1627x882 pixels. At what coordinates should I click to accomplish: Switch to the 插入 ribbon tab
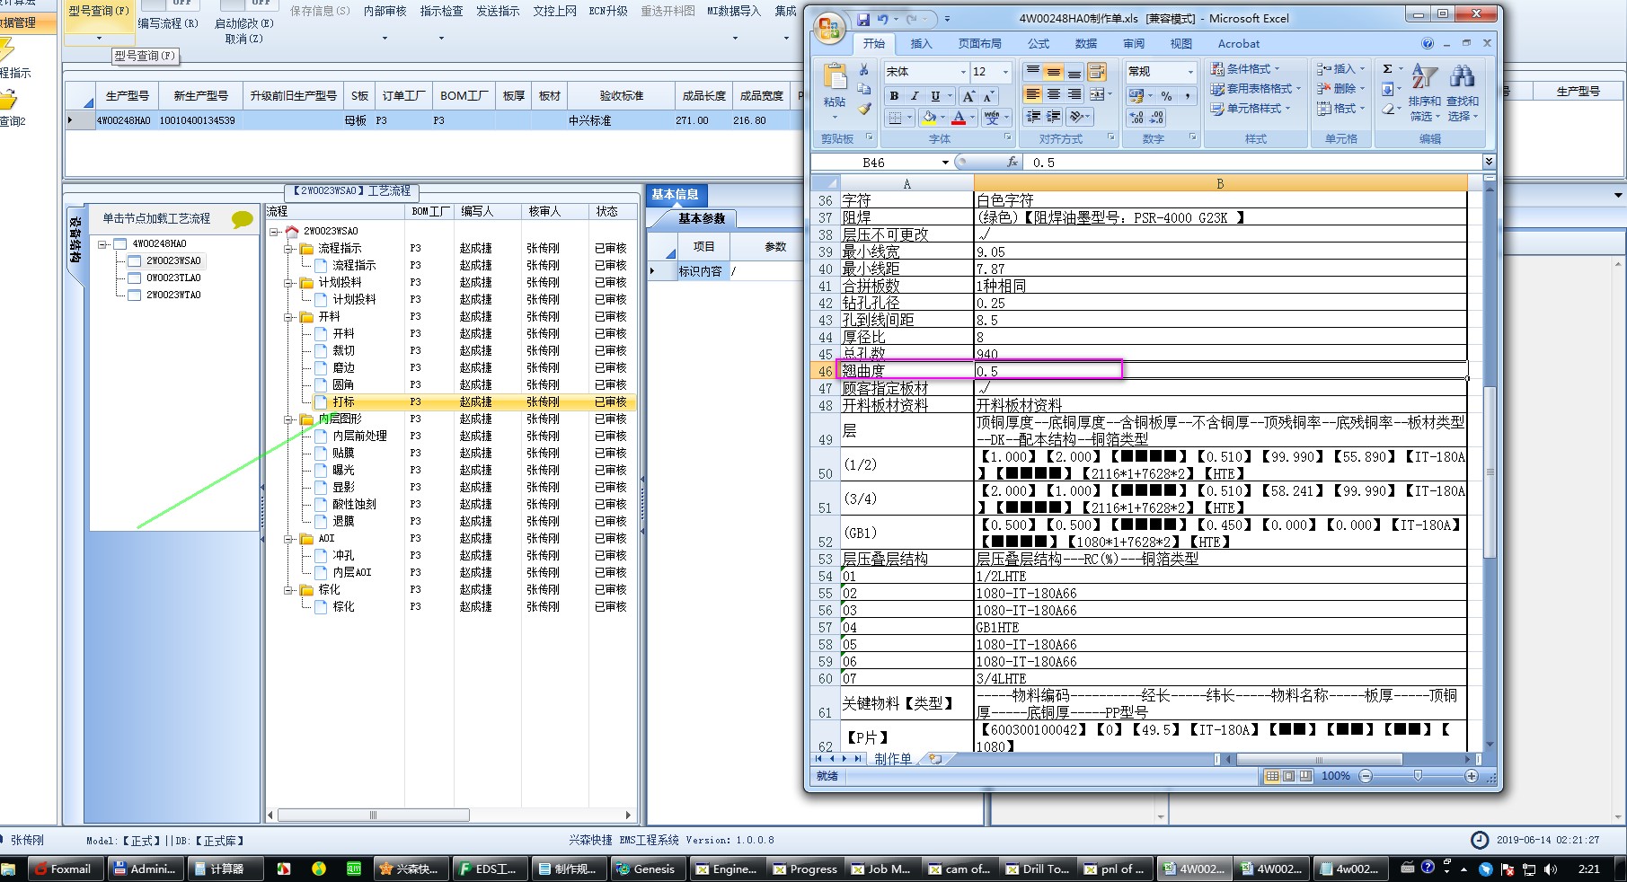tap(921, 43)
